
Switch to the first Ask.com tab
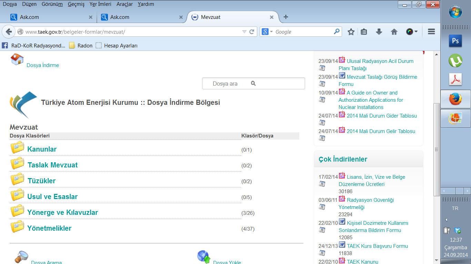(51, 17)
